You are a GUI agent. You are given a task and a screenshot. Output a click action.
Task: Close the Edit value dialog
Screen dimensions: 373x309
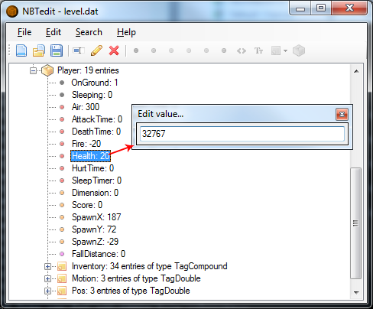pos(342,115)
